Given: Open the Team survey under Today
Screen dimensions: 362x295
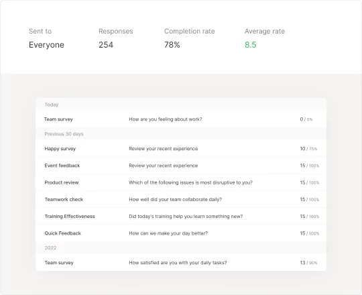Looking at the screenshot, I should 58,119.
